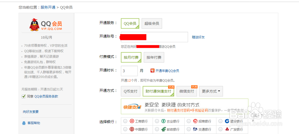Click the Bank of China logo
Viewport: 299px width, 134px height.
[132, 129]
